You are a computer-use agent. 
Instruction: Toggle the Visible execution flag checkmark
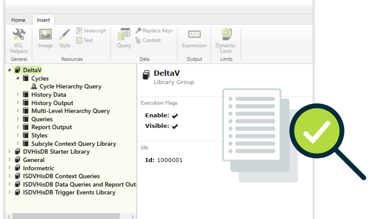click(x=175, y=126)
